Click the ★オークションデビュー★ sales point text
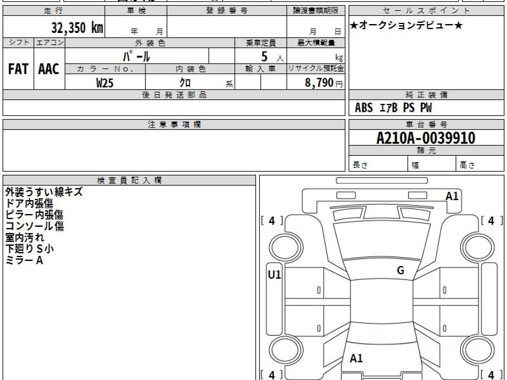The height and width of the screenshot is (380, 507). click(406, 26)
